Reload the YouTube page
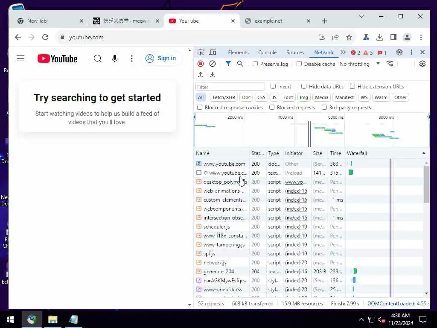The image size is (437, 328). tap(45, 37)
